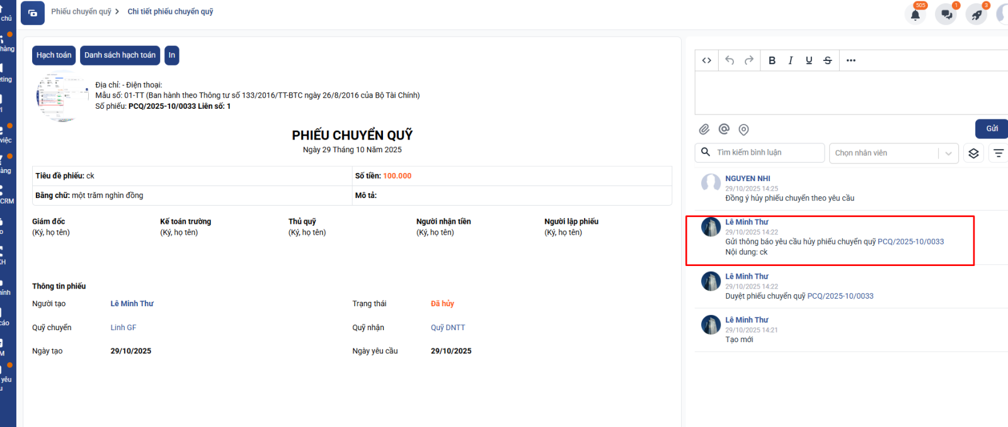Click the notification bell icon

[x=915, y=14]
